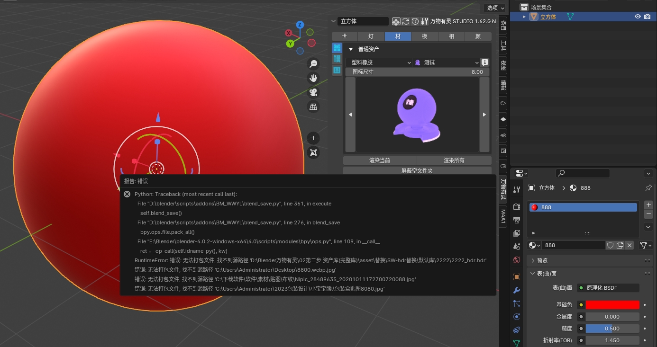This screenshot has width=657, height=347.
Task: Click the zoom magnifier viewport icon
Action: 313,63
